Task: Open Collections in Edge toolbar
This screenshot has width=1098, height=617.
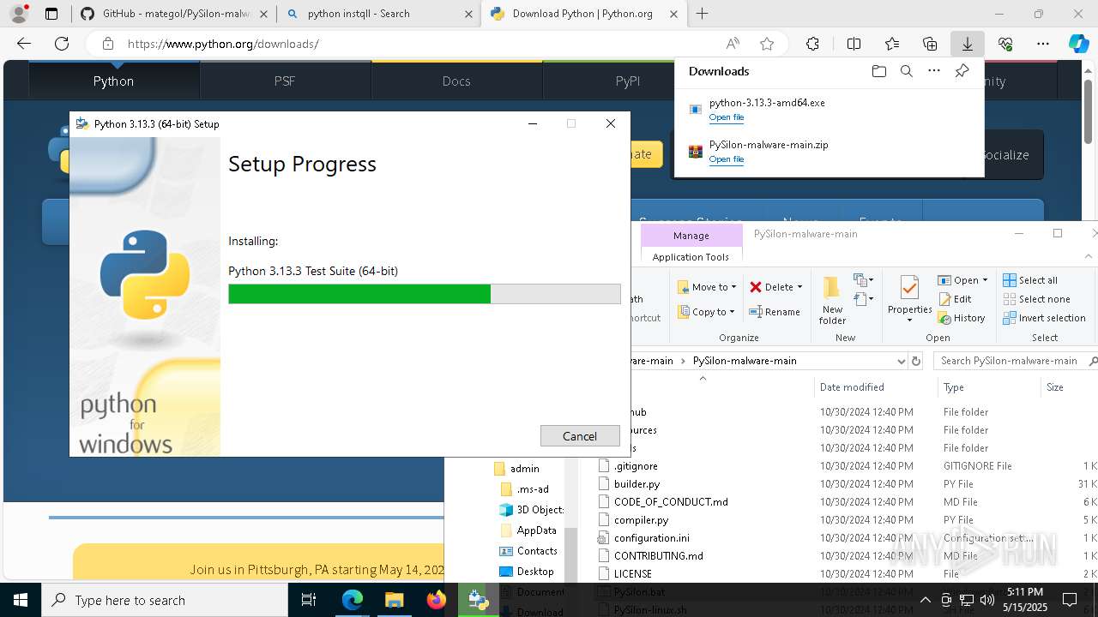Action: [x=930, y=44]
